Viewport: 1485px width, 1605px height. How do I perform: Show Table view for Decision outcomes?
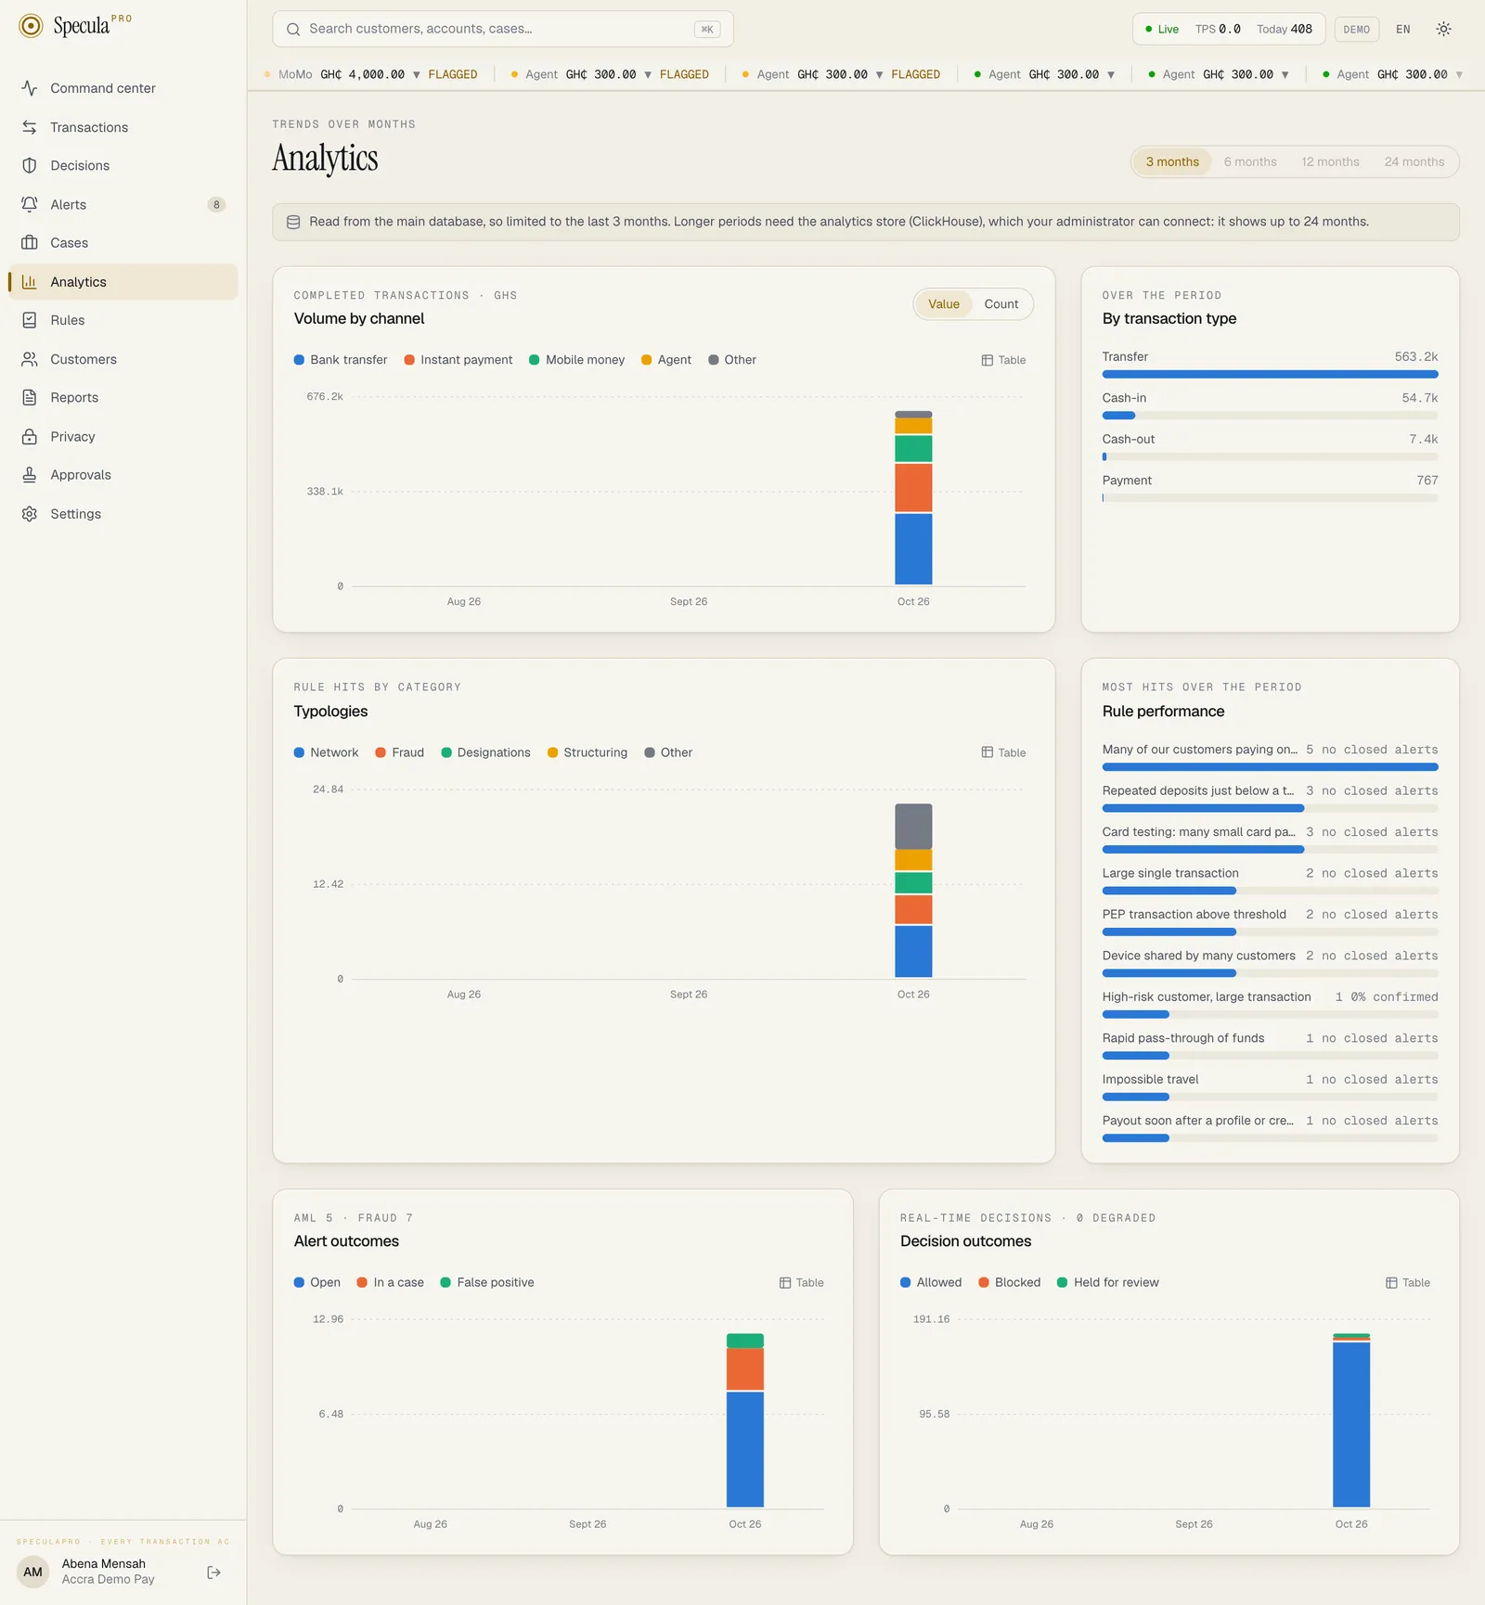(1407, 1282)
